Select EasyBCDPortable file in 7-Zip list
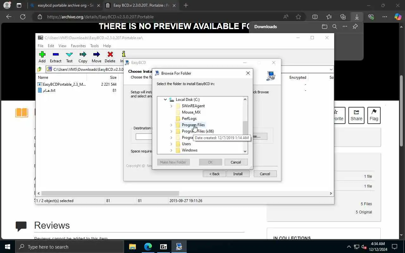This screenshot has width=405, height=253. pos(61,84)
